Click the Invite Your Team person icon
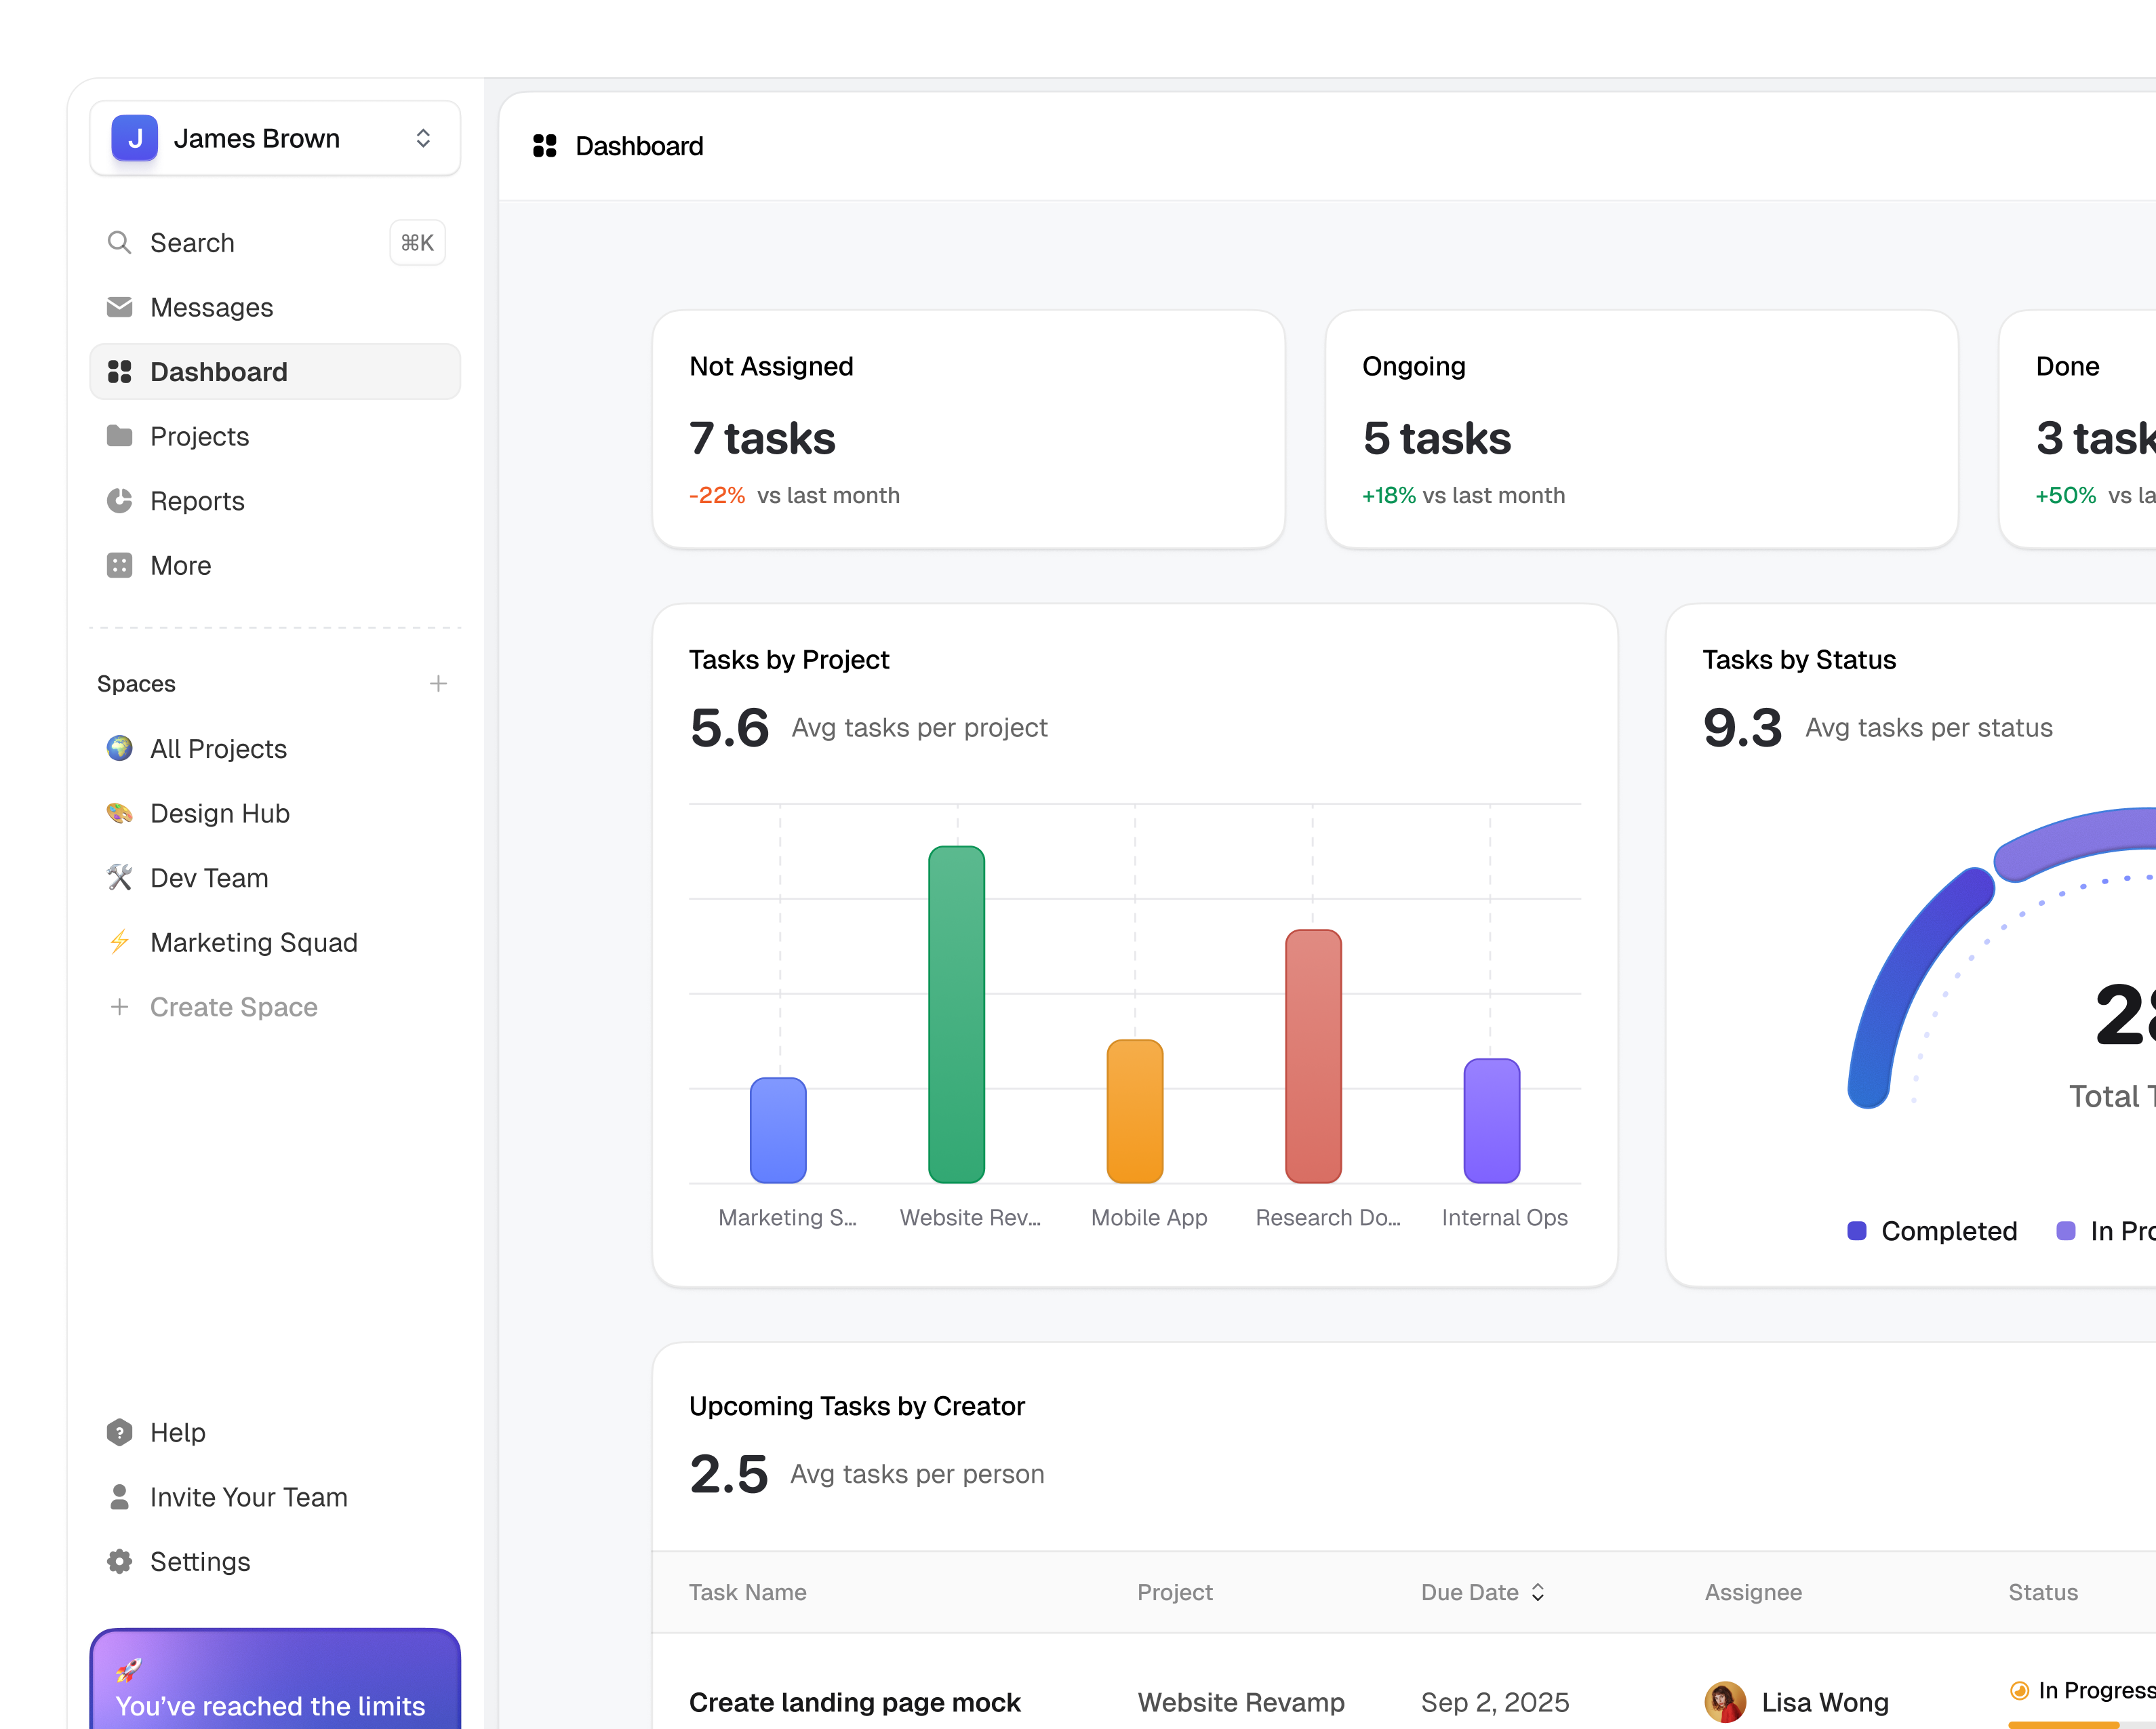The height and width of the screenshot is (1729, 2156). click(x=119, y=1497)
